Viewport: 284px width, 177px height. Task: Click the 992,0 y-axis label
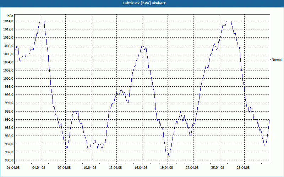point(9,111)
